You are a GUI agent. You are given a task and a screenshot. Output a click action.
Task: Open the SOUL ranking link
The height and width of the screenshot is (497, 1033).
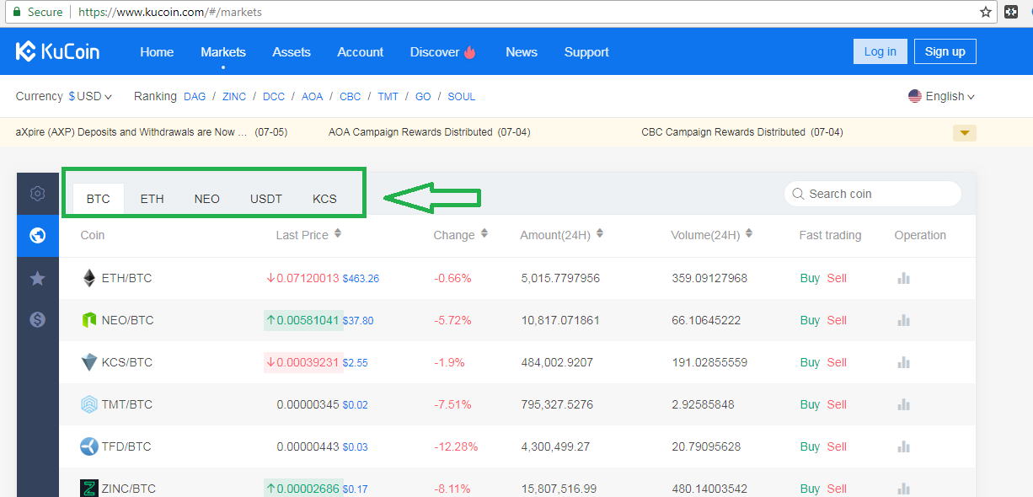click(x=462, y=96)
